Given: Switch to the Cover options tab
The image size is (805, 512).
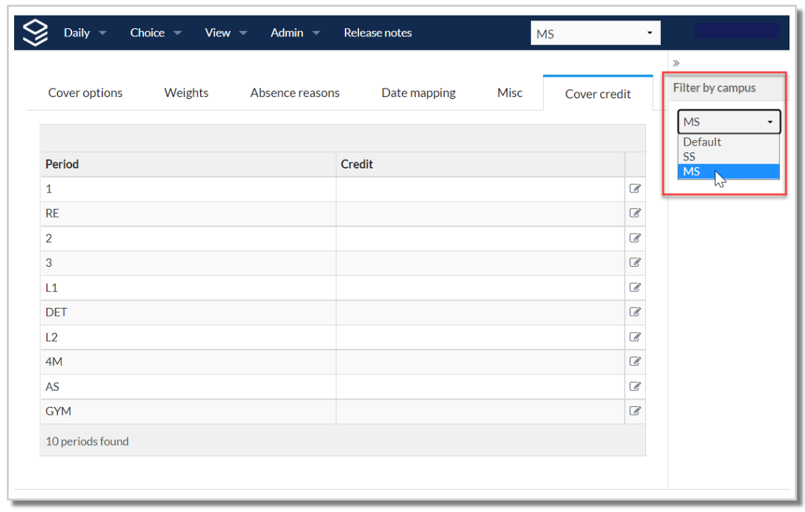Looking at the screenshot, I should (x=86, y=93).
